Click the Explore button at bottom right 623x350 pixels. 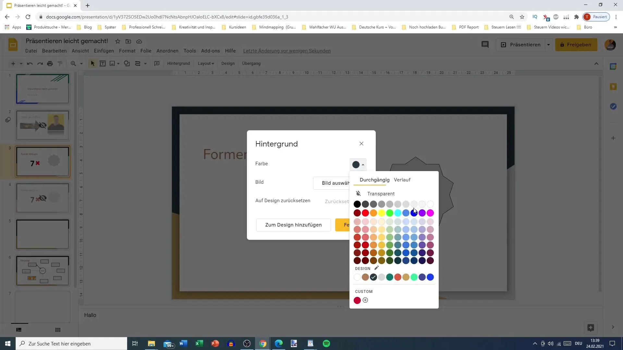point(591,327)
